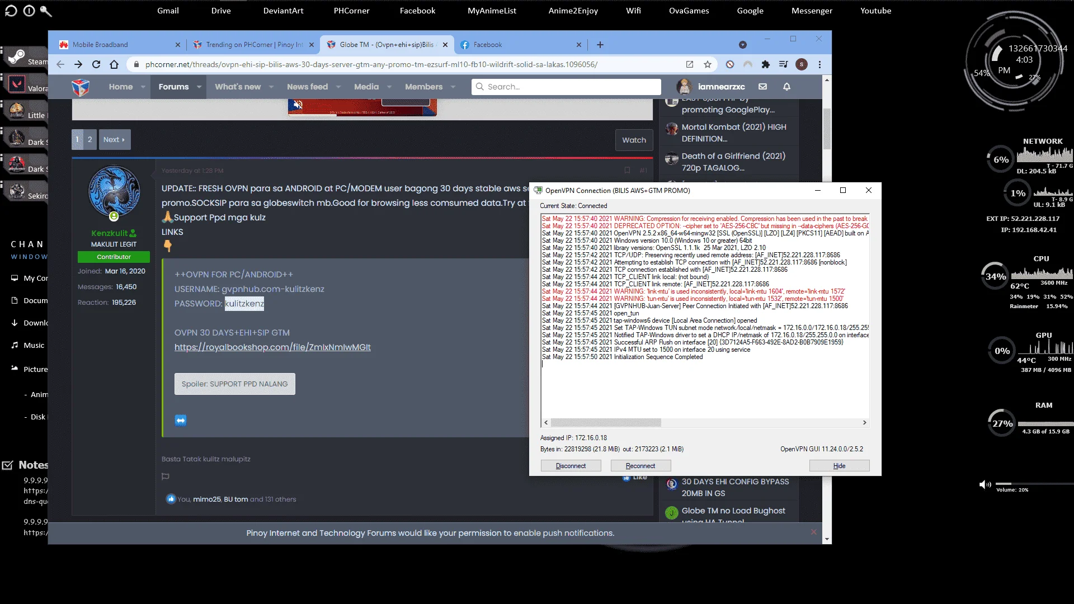
Task: Bookmark this page with the star icon
Action: click(x=708, y=64)
